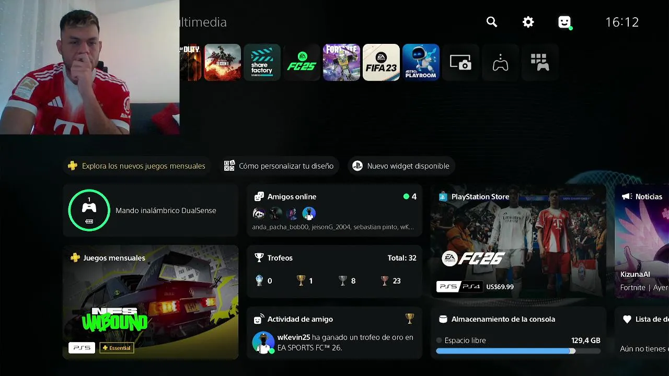Open the Almacenamiento de la consola widget title

pyautogui.click(x=503, y=319)
